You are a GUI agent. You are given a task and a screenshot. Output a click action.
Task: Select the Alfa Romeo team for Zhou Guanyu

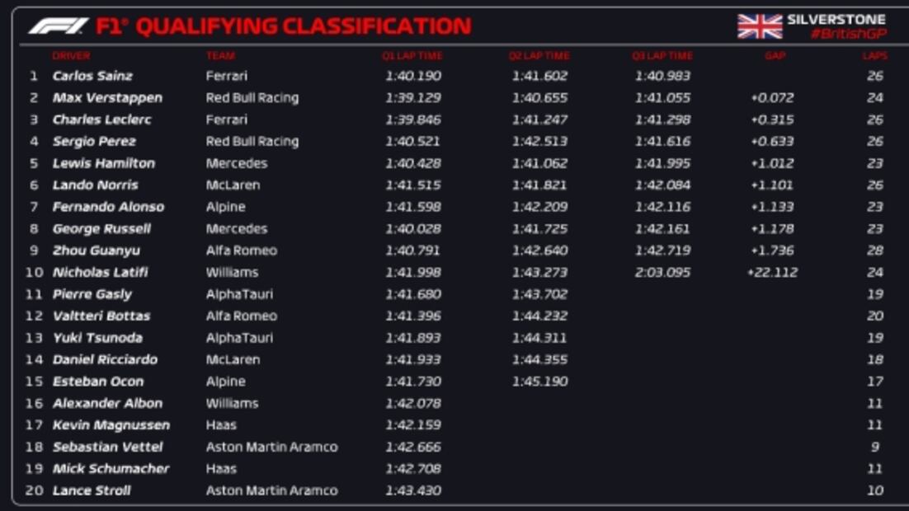click(x=241, y=251)
